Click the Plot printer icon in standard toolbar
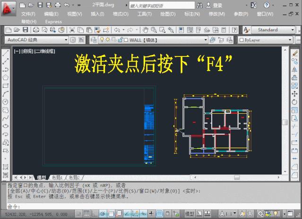Screen dimensions: 302x219 (36, 30)
